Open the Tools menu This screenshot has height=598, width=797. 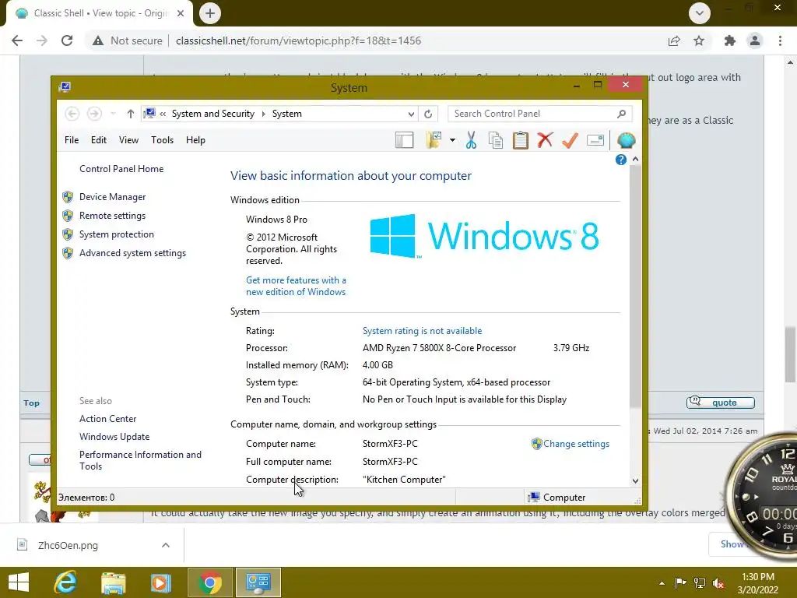coord(162,140)
